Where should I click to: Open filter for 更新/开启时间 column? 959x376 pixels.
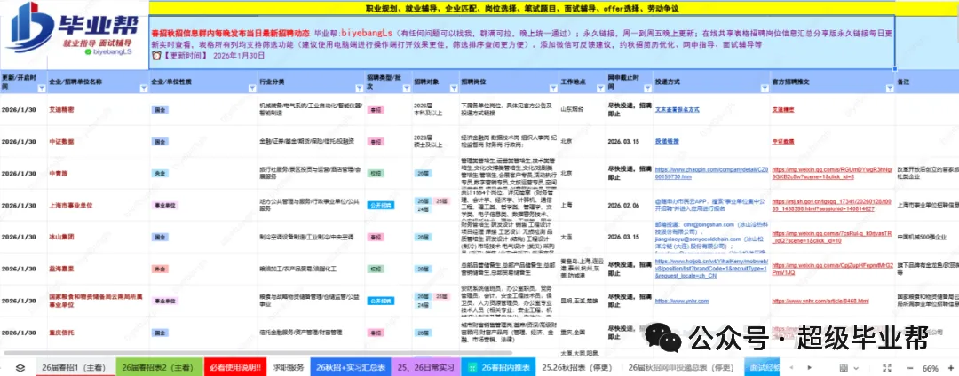point(41,89)
